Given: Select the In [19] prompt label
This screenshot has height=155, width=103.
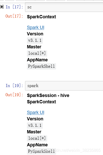Looking at the screenshot, I should 14,86.
